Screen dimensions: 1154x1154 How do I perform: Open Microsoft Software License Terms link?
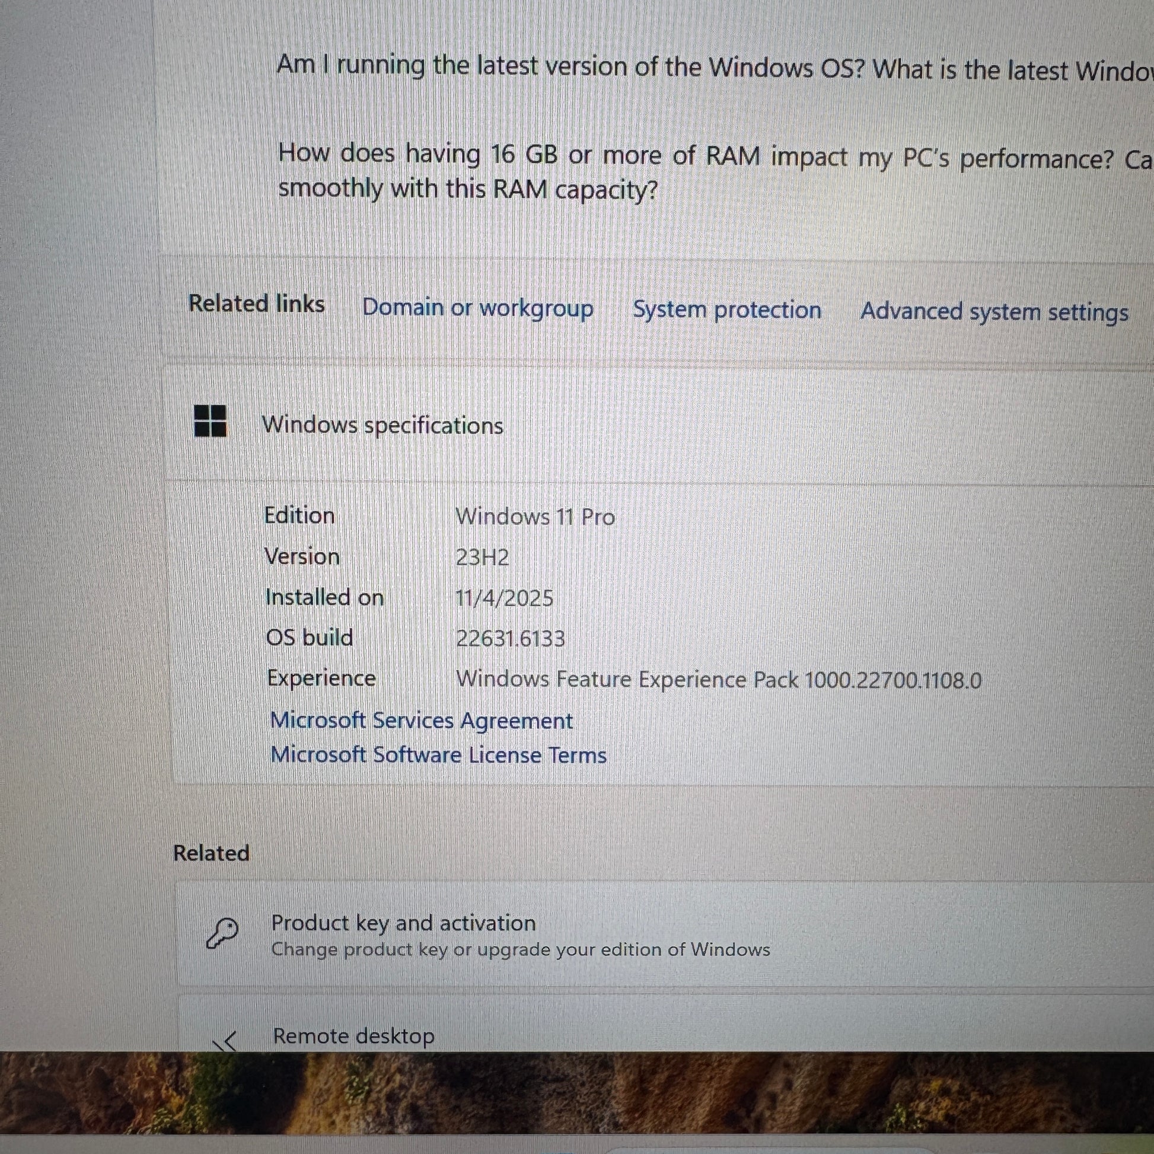(x=438, y=755)
